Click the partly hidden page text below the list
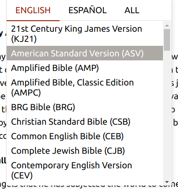 click(x=89, y=186)
